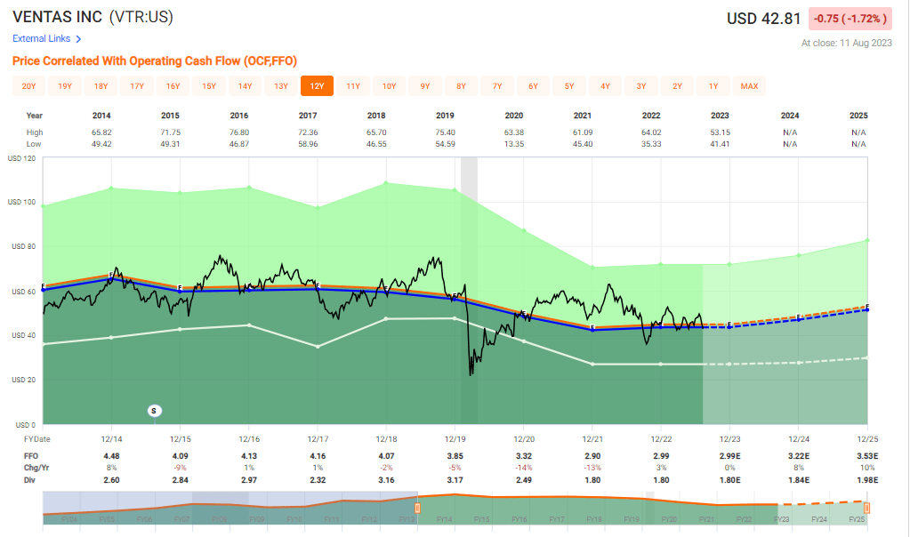
Task: Select the 4Y time range tab
Action: (605, 86)
